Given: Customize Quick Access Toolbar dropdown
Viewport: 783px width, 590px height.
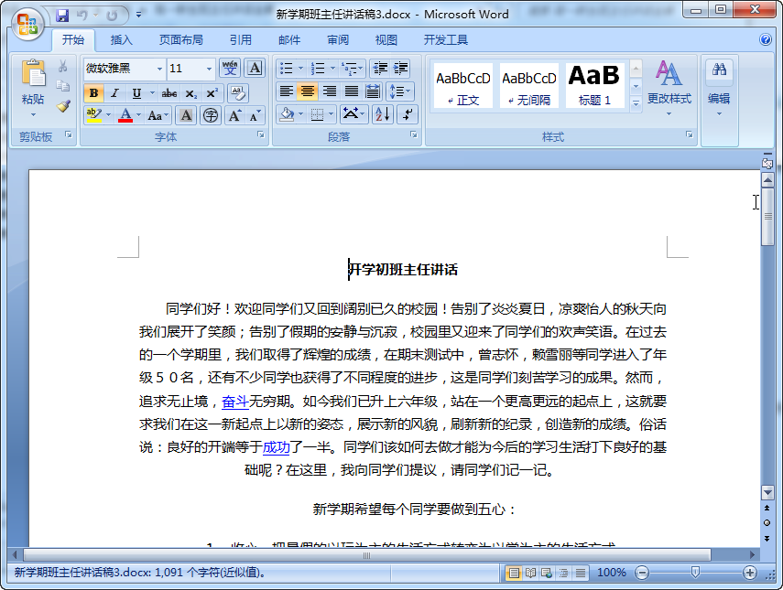Looking at the screenshot, I should (x=139, y=16).
